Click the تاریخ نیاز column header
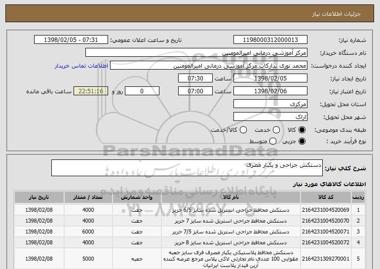 (x=39, y=197)
